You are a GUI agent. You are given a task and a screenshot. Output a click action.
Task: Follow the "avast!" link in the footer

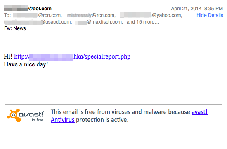point(199,112)
